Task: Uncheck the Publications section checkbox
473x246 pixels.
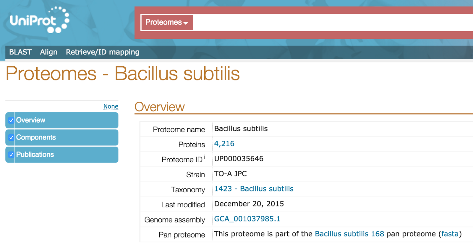Action: tap(11, 155)
